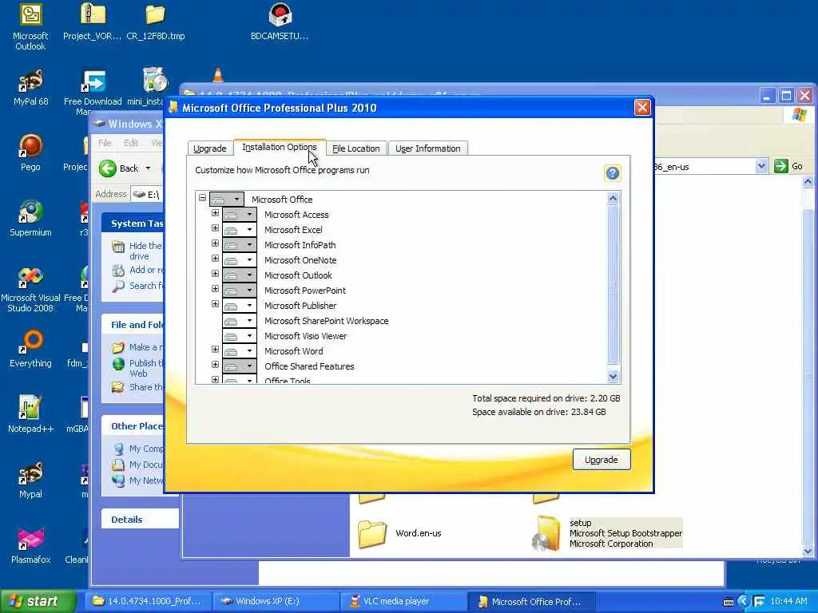Expand the Office Shared Features tree node
818x613 pixels.
pyautogui.click(x=215, y=365)
